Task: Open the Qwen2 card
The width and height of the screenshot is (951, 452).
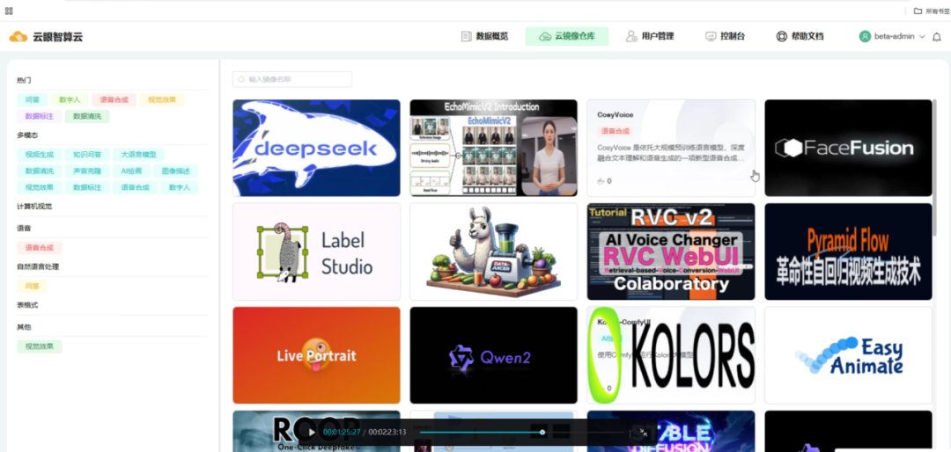Action: [494, 355]
